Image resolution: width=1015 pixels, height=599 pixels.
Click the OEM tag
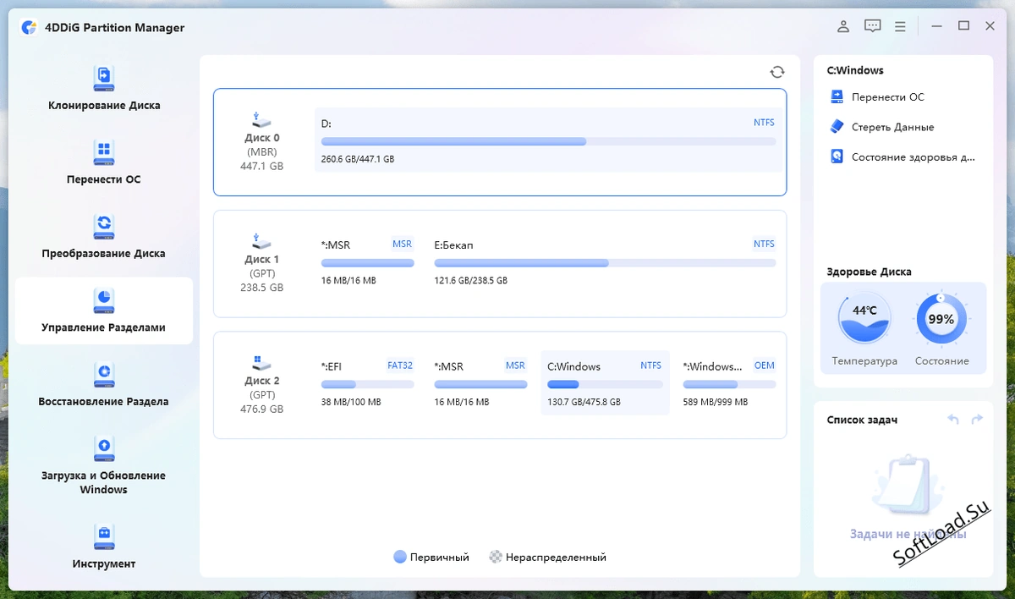coord(764,365)
